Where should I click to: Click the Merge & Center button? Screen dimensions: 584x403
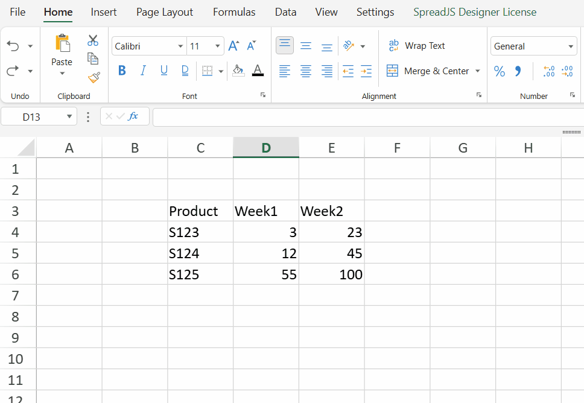point(428,71)
